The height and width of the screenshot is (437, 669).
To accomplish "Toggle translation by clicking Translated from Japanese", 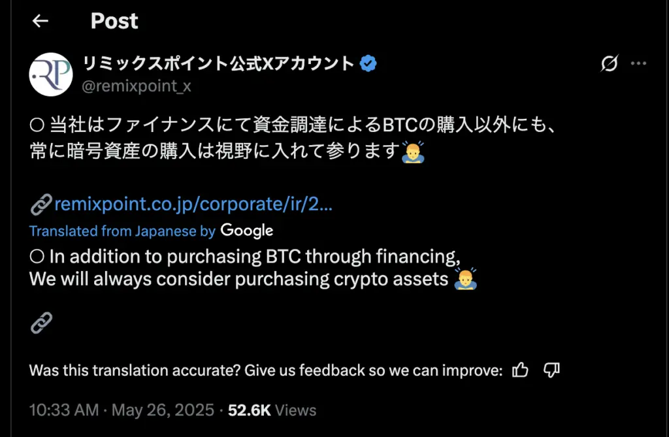I will 114,231.
